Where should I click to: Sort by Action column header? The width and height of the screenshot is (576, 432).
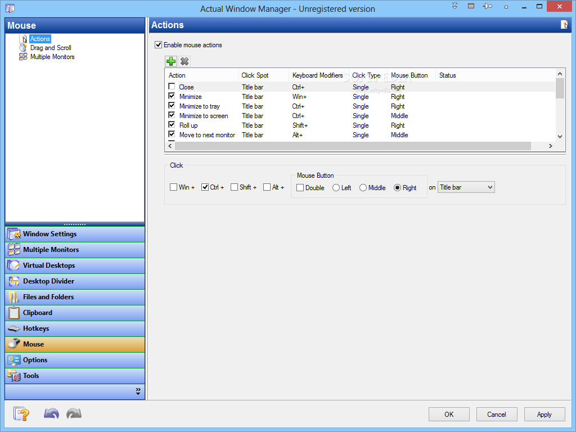[x=202, y=75]
